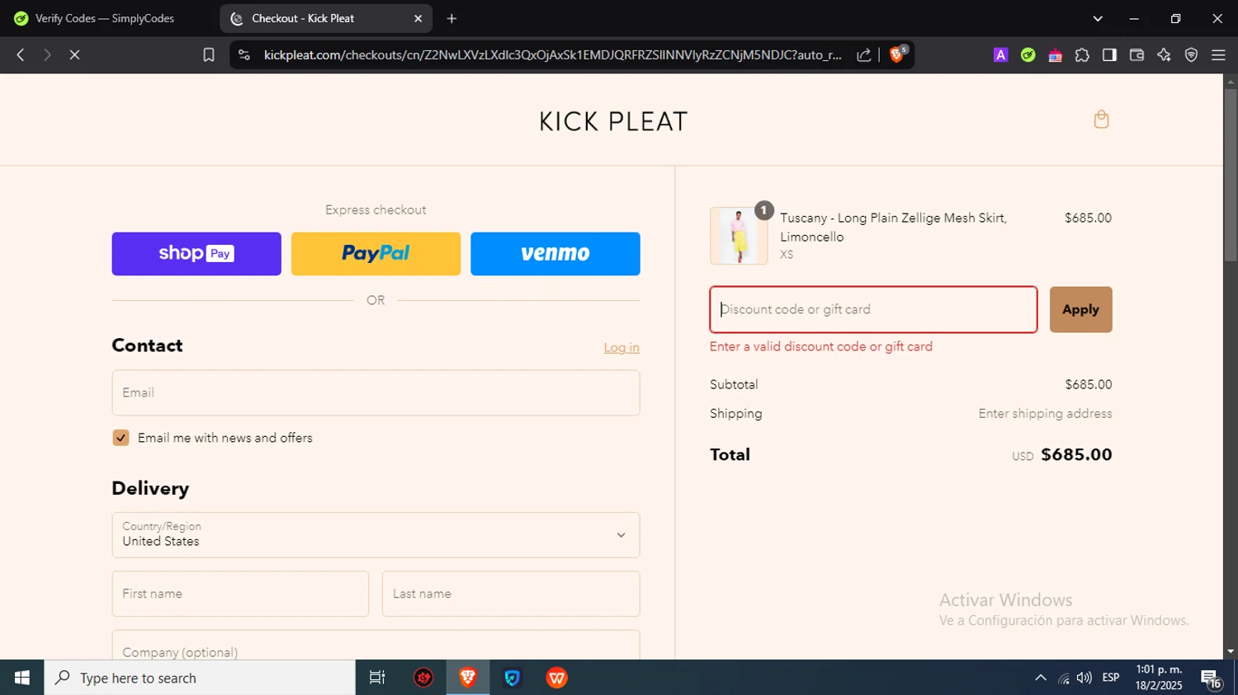Click the Total $685.00 amount

(1076, 454)
